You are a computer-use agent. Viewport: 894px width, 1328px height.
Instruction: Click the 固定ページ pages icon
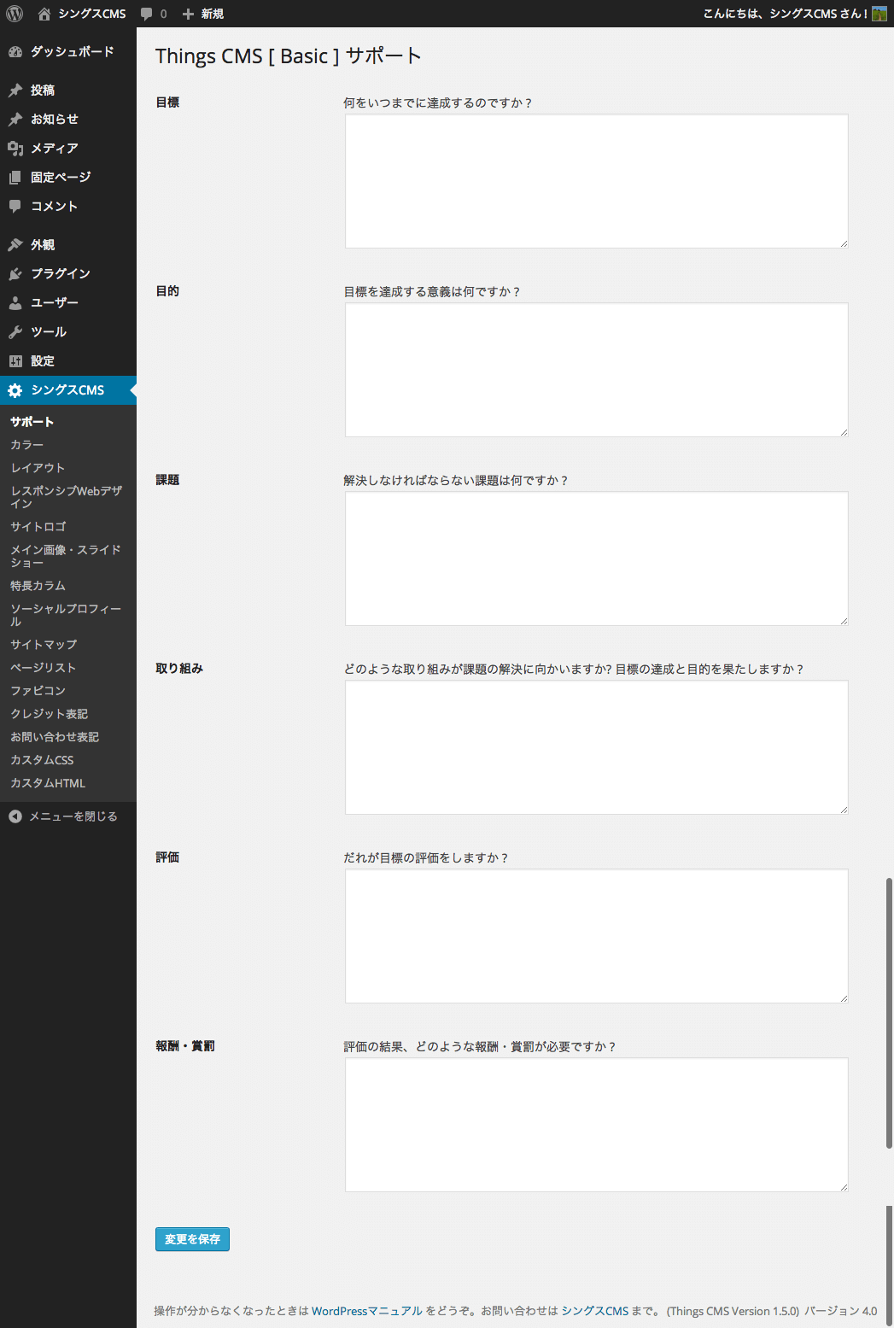coord(15,178)
